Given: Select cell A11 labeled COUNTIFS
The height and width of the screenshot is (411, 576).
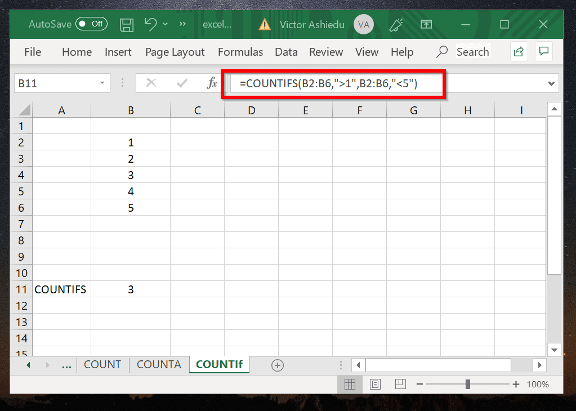Looking at the screenshot, I should [62, 289].
